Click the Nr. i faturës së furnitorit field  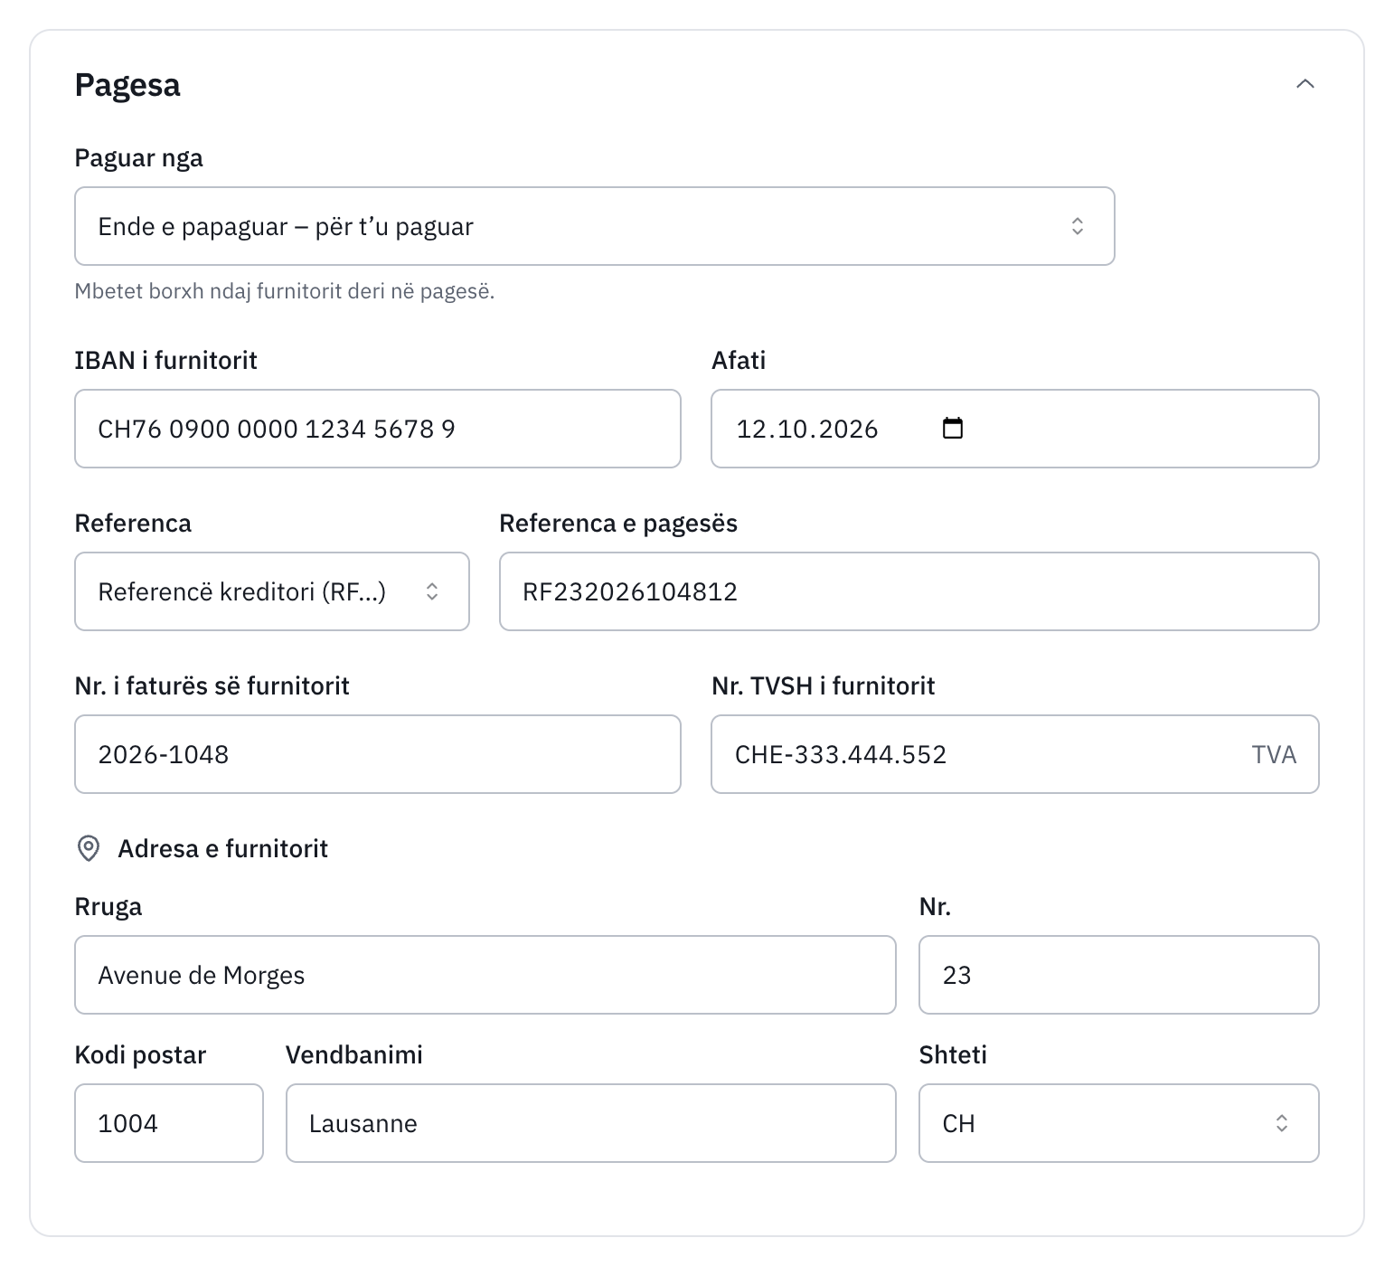coord(378,754)
